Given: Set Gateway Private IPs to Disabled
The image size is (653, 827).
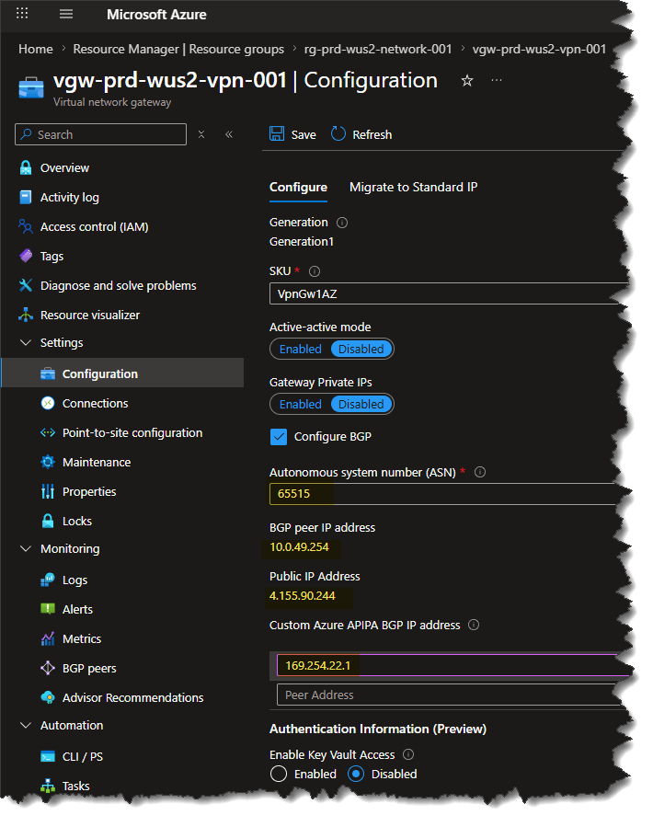Looking at the screenshot, I should 361,404.
